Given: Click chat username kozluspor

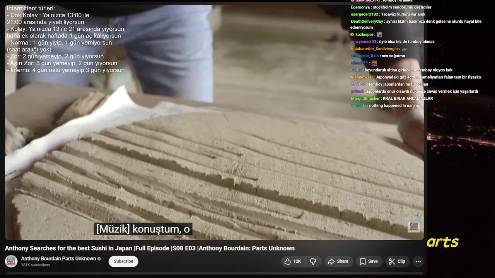Looking at the screenshot, I should (364, 35).
